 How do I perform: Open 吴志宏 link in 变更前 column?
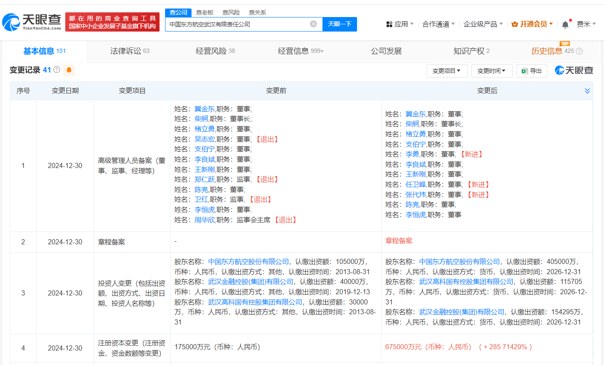tap(205, 139)
